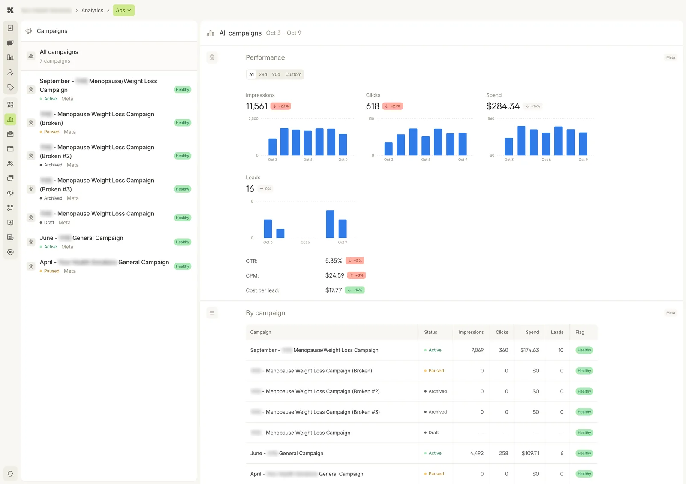Click the app logo at top left
Viewport: 686px width, 484px height.
click(x=10, y=10)
